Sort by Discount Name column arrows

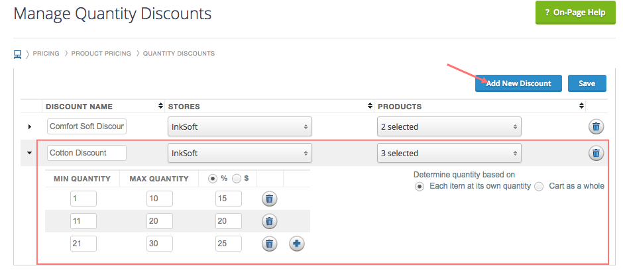(x=160, y=106)
